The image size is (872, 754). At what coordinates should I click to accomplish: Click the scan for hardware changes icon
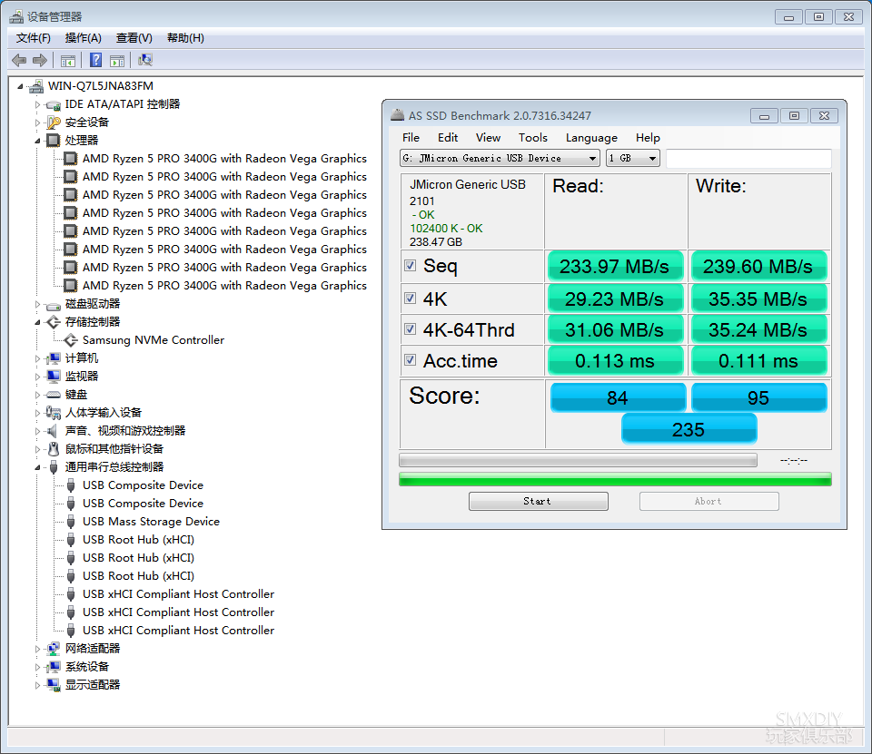[x=145, y=60]
